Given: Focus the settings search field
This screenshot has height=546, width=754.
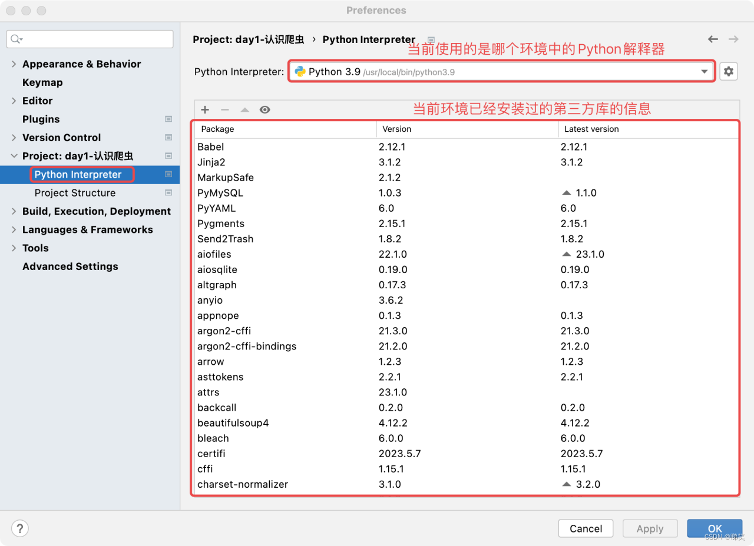Looking at the screenshot, I should pyautogui.click(x=90, y=39).
